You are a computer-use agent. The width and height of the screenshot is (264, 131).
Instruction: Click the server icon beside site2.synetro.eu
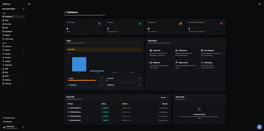(x=69, y=116)
